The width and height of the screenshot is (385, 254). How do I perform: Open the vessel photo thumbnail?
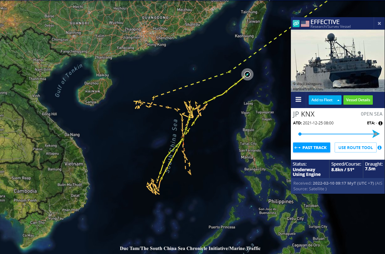[x=337, y=60]
